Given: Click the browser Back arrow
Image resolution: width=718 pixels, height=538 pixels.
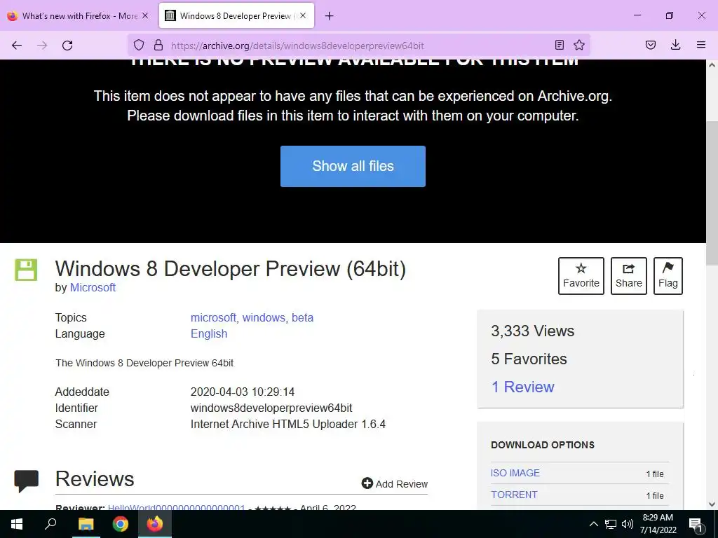Looking at the screenshot, I should (x=17, y=46).
